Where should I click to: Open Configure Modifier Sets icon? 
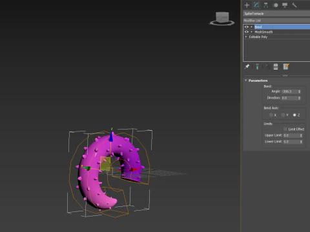pos(286,66)
